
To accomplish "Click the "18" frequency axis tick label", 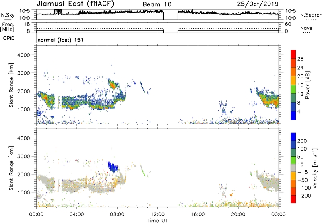I will [x=27, y=24].
